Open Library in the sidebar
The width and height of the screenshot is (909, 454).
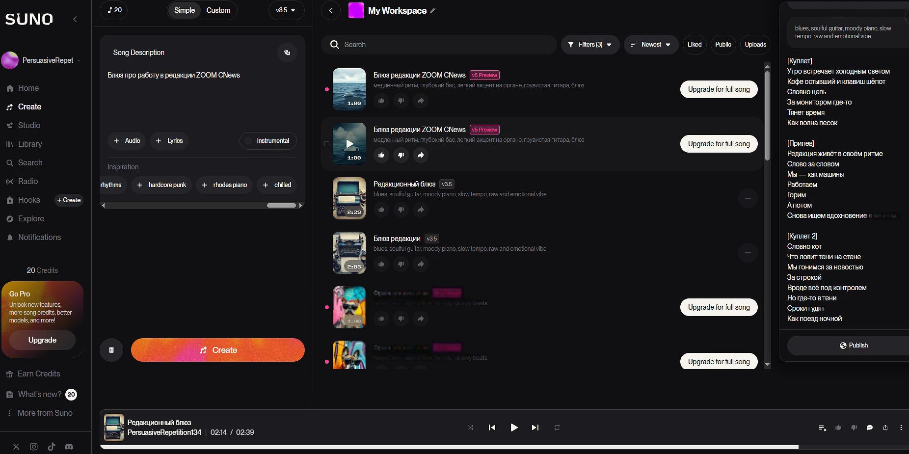coord(30,144)
